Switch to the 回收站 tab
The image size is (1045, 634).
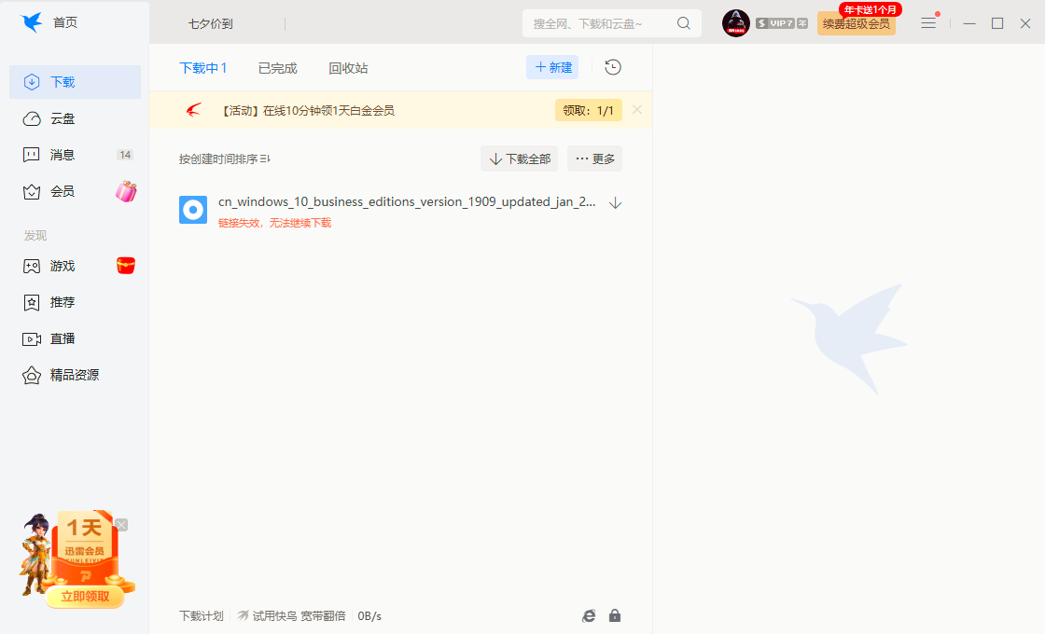pyautogui.click(x=348, y=68)
